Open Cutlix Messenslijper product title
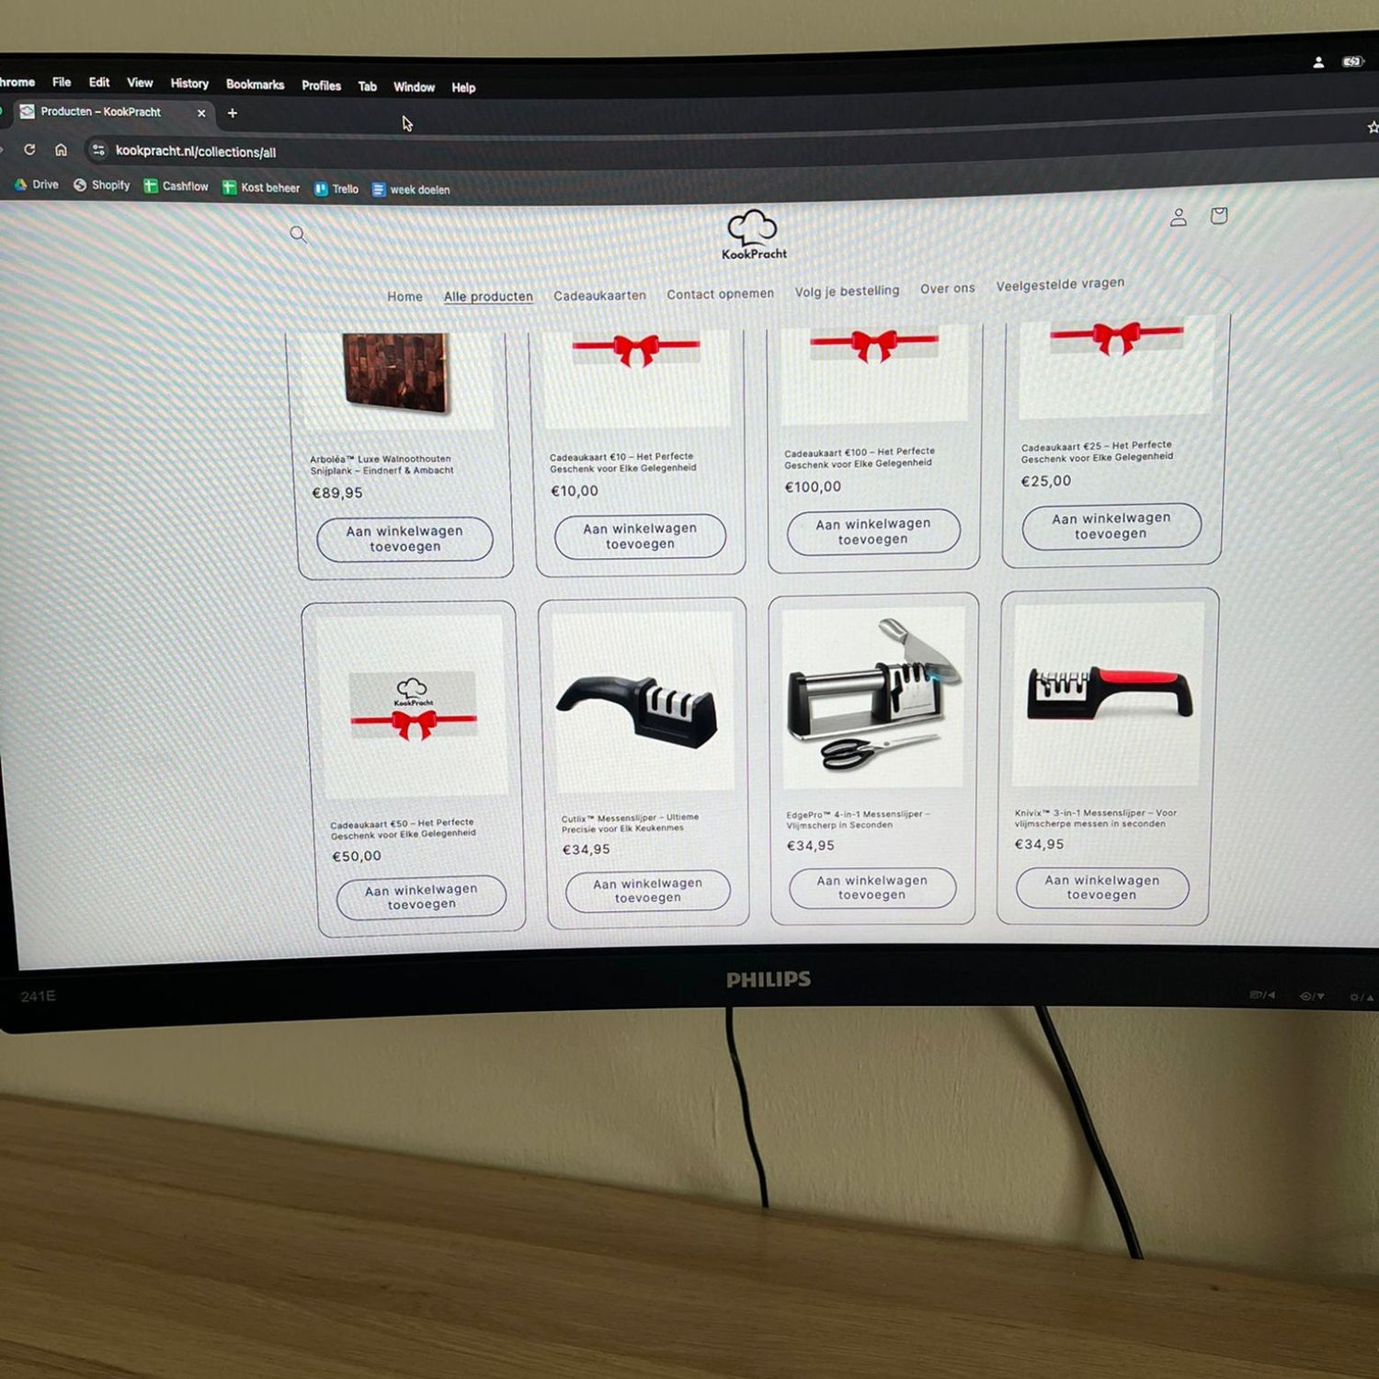Image resolution: width=1379 pixels, height=1379 pixels. click(x=630, y=823)
